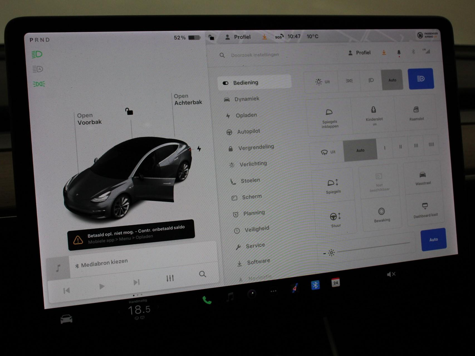Play the media
Image resolution: width=475 pixels, height=356 pixels.
pos(102,286)
